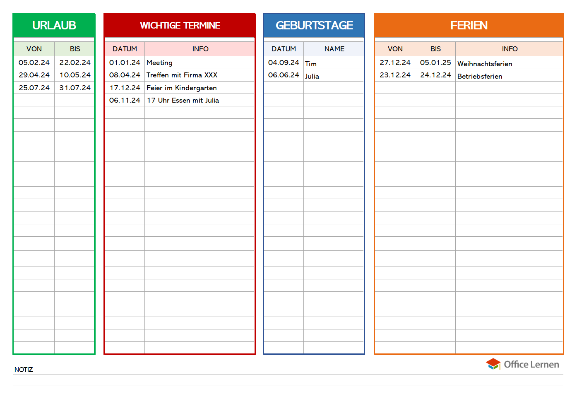Click the 'Treffen mit Firma XXX' entry

pyautogui.click(x=182, y=75)
